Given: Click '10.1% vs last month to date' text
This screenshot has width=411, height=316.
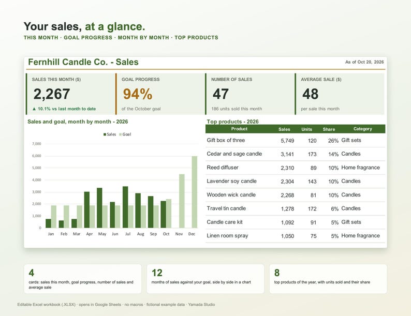Looking at the screenshot, I should [67, 109].
